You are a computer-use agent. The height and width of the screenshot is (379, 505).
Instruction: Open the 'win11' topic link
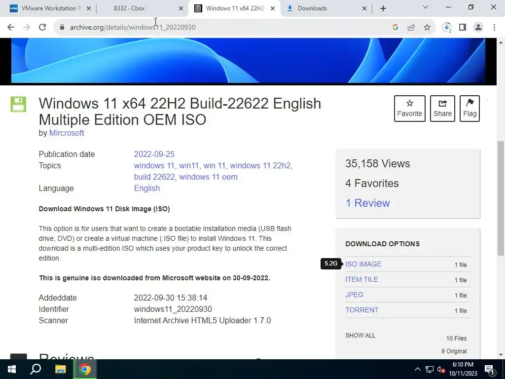pos(189,166)
